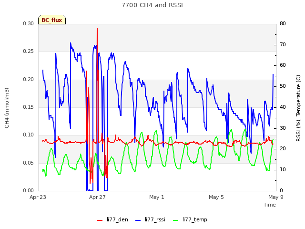Click the 'Time' axis label
Image resolution: width=305 pixels, height=229 pixels.
270,205
